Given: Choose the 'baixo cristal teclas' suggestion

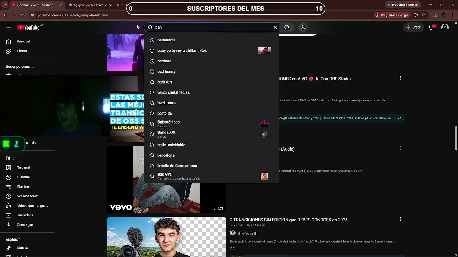Looking at the screenshot, I should [x=211, y=92].
